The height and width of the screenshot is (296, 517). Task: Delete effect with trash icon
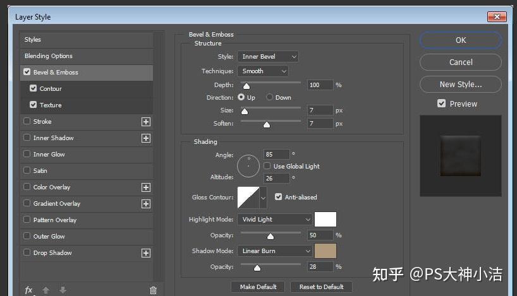[x=153, y=290]
